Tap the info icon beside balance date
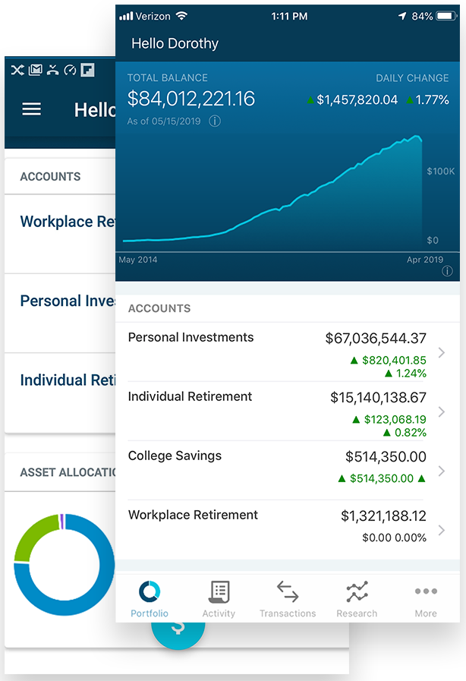The height and width of the screenshot is (681, 466). pos(215,121)
